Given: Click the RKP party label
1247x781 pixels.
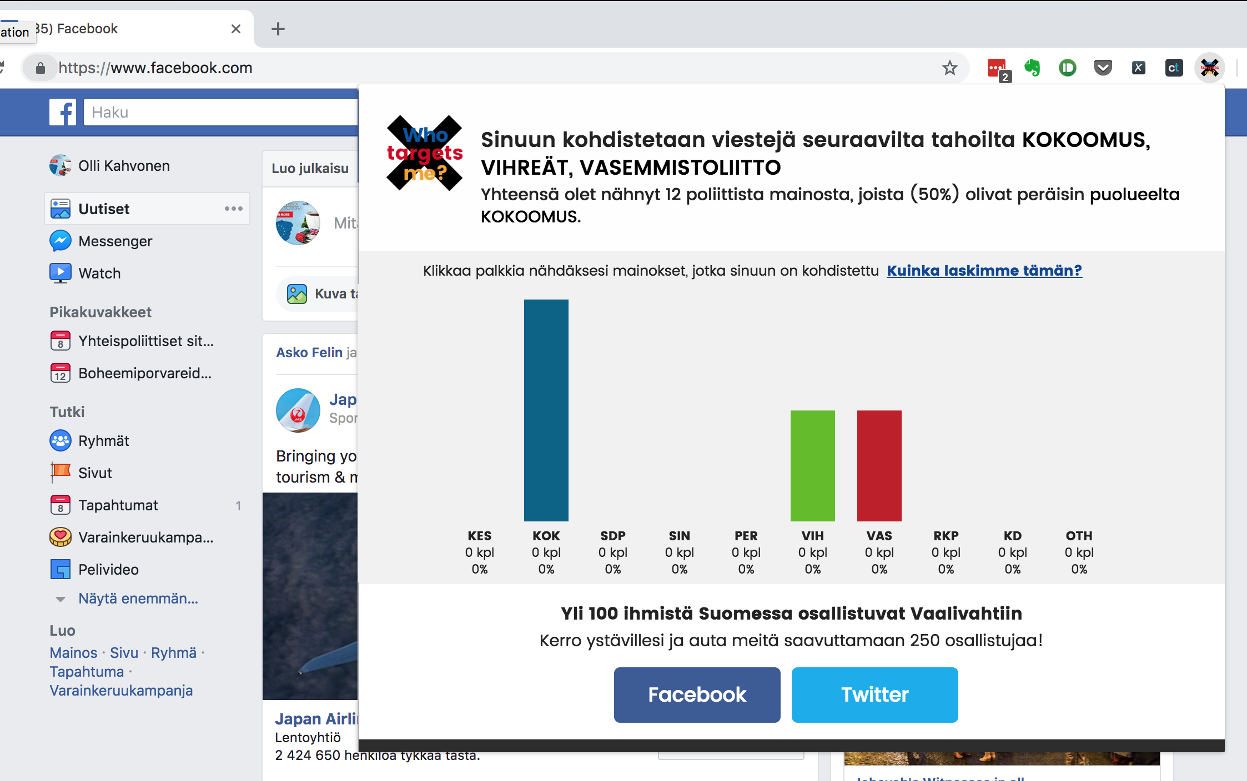Looking at the screenshot, I should click(x=946, y=536).
